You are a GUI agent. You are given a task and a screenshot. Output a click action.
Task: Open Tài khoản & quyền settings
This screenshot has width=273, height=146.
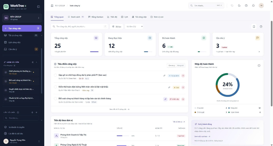pos(21,127)
